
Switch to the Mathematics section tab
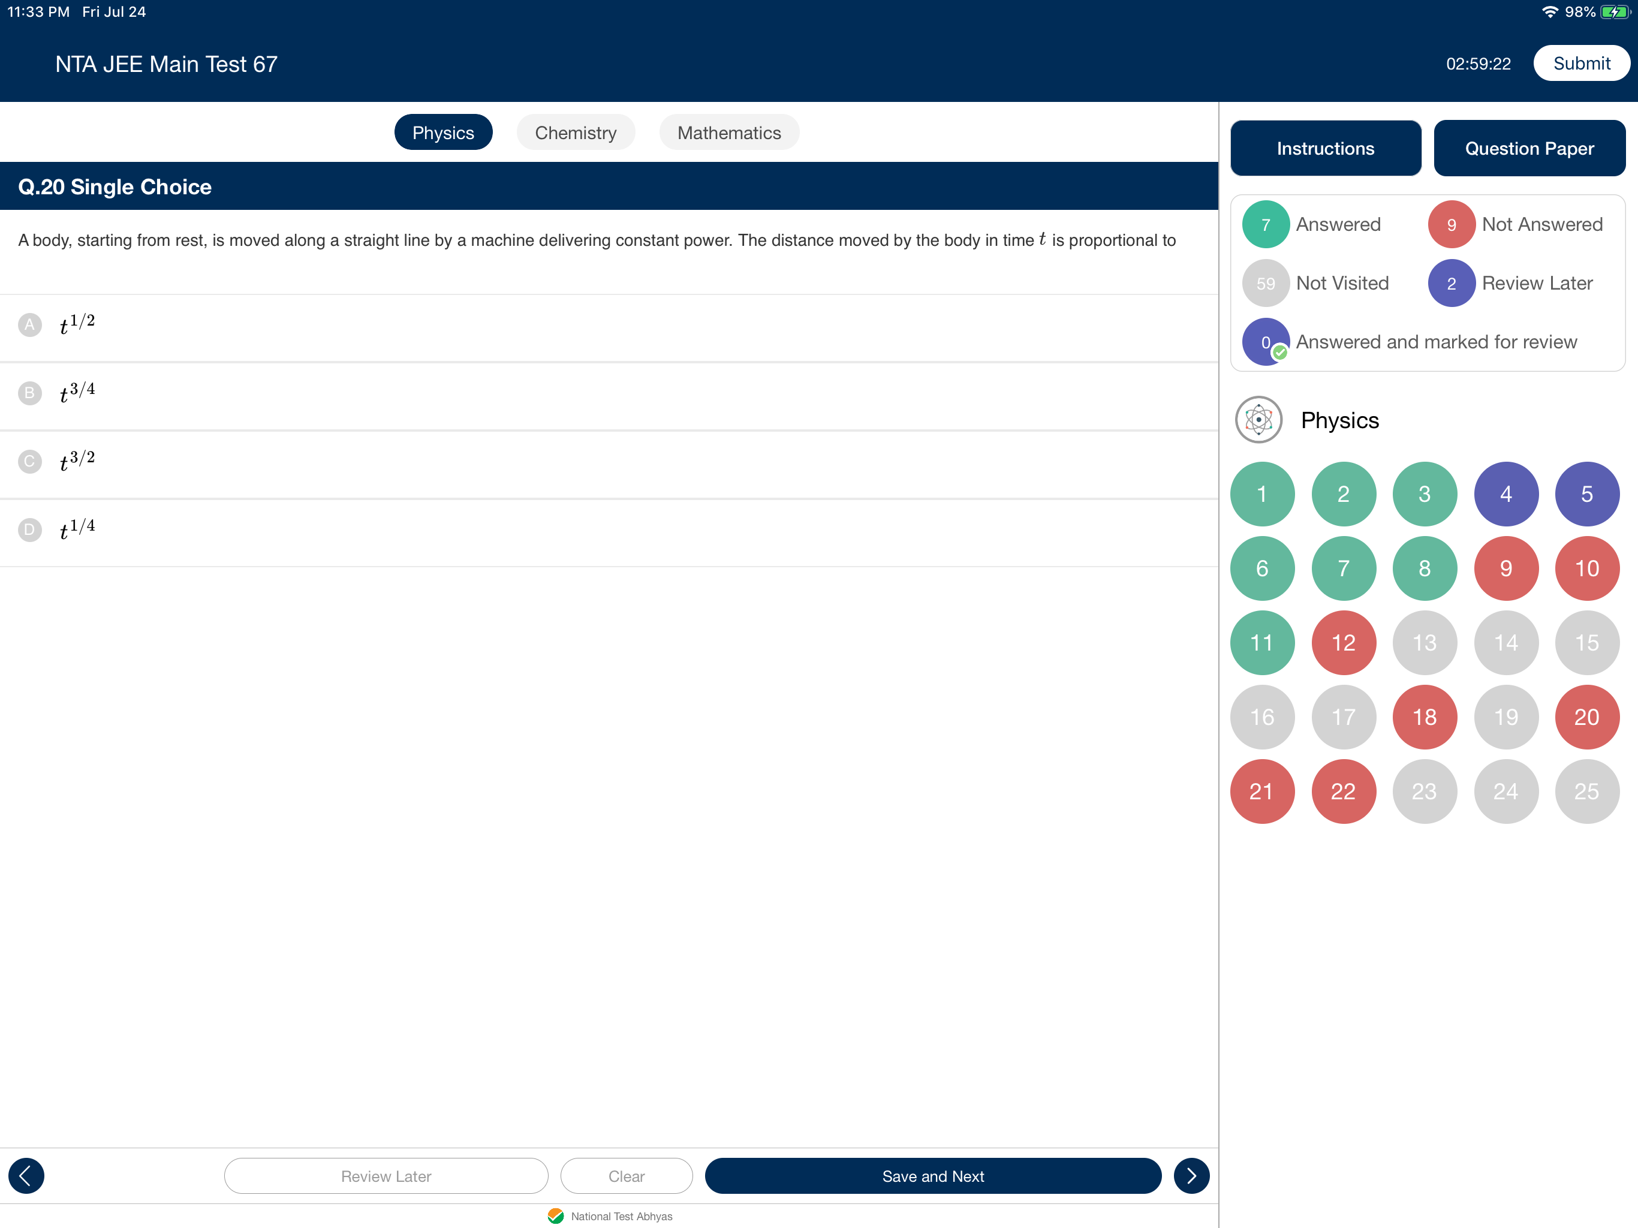pyautogui.click(x=728, y=133)
